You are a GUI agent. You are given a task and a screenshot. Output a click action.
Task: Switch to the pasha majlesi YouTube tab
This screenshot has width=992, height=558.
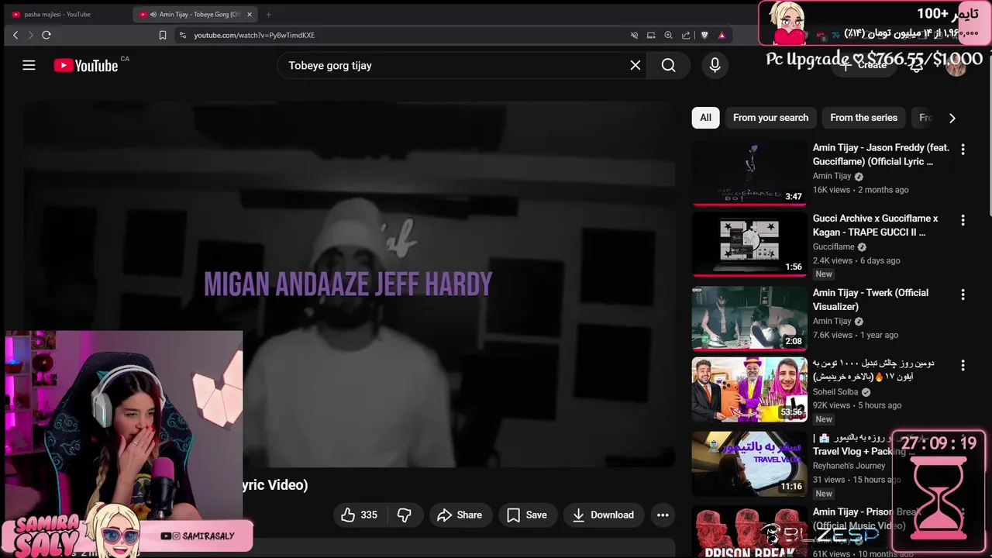click(x=66, y=14)
